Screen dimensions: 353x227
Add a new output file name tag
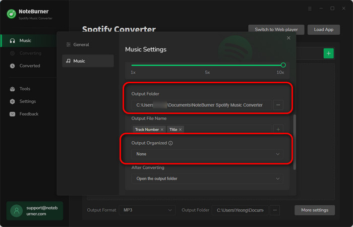[x=278, y=129]
